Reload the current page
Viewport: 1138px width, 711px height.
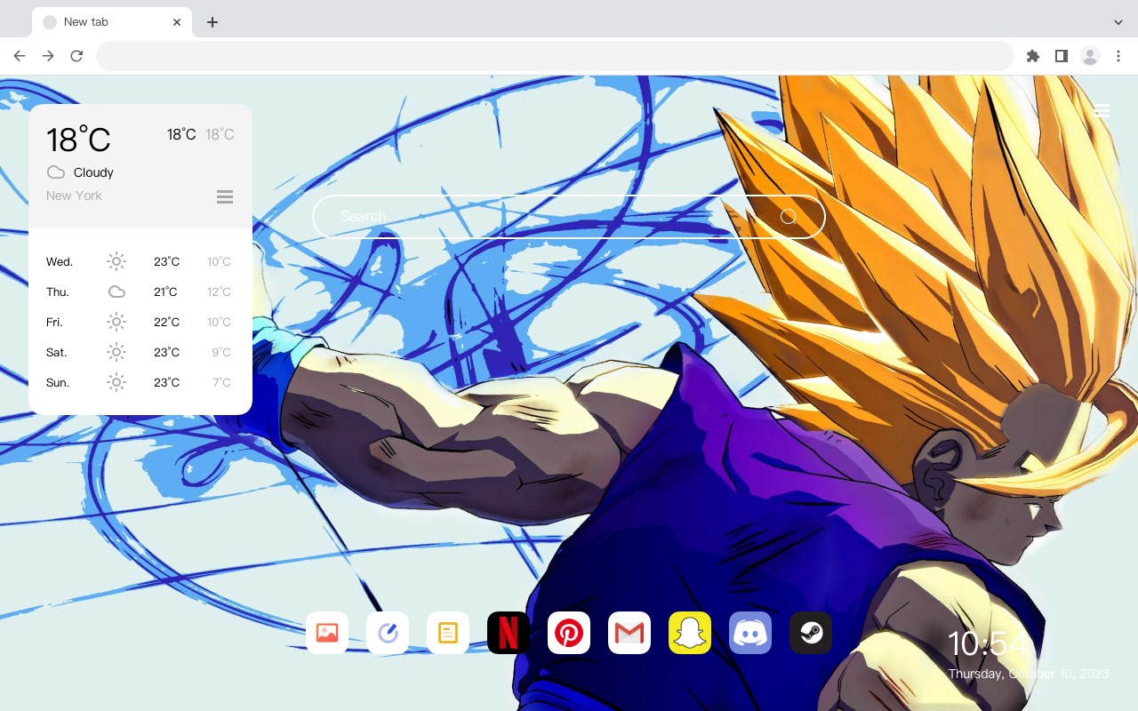click(76, 56)
